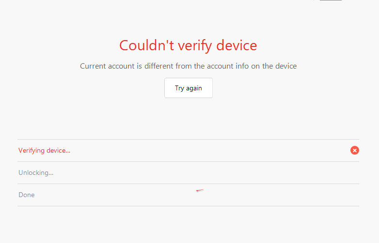Click the small red arrow mark
The width and height of the screenshot is (379, 243).
[200, 190]
